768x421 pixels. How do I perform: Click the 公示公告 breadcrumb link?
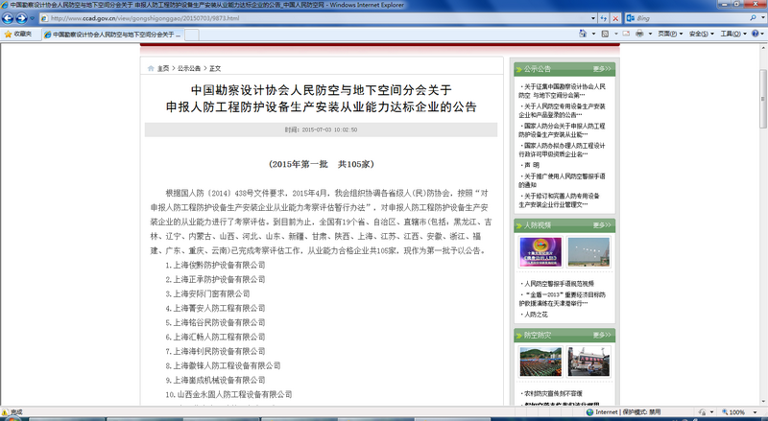pos(189,68)
